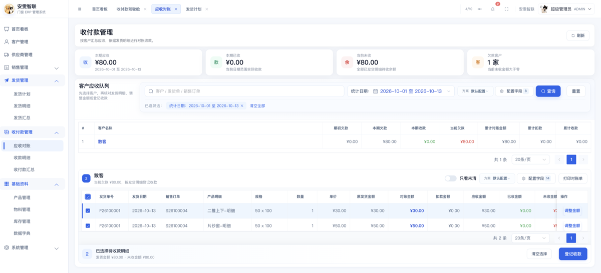Uncheck the 片纱窗-明细 row checkbox

(x=88, y=226)
